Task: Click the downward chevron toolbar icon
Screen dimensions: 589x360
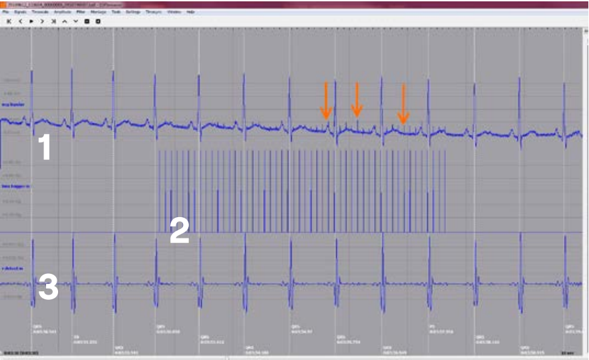Action: click(75, 21)
